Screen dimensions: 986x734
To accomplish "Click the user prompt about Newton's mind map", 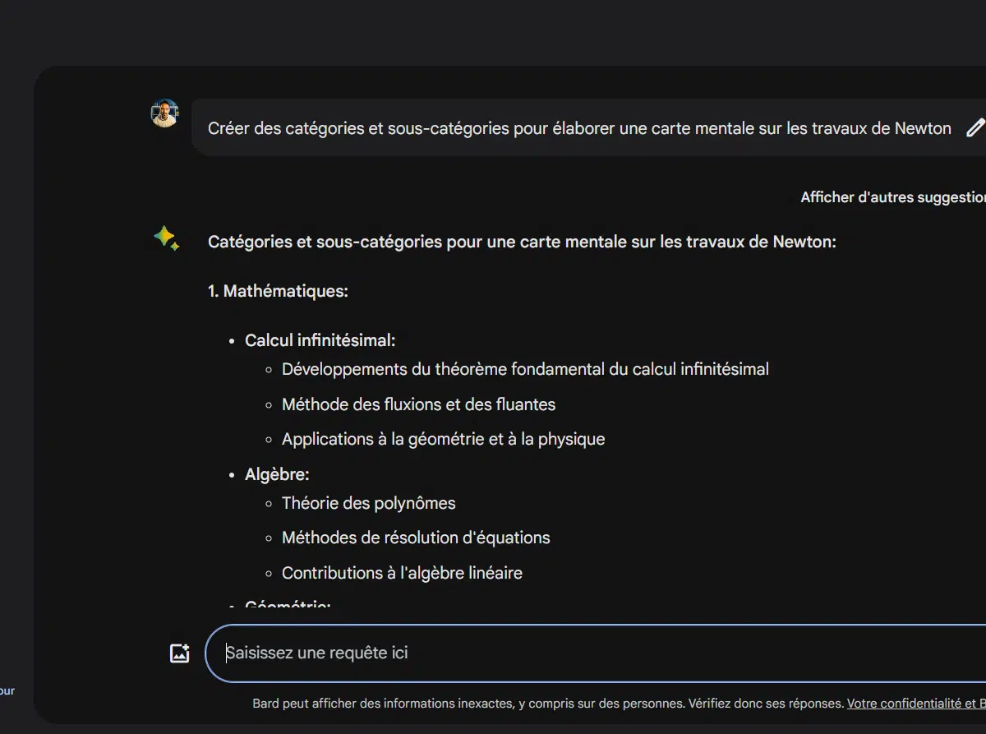I will (579, 128).
